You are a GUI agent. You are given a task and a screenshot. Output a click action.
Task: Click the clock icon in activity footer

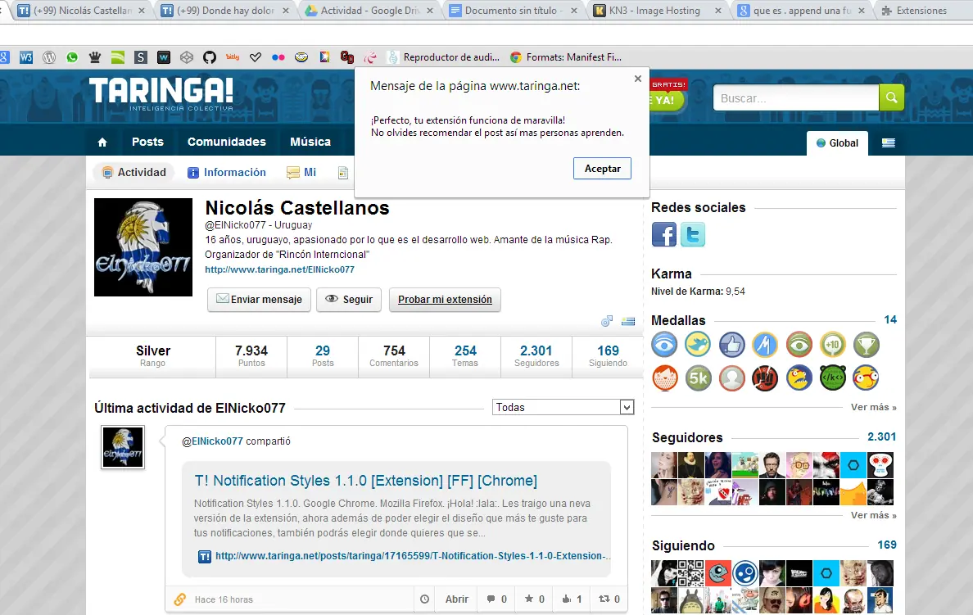click(424, 599)
